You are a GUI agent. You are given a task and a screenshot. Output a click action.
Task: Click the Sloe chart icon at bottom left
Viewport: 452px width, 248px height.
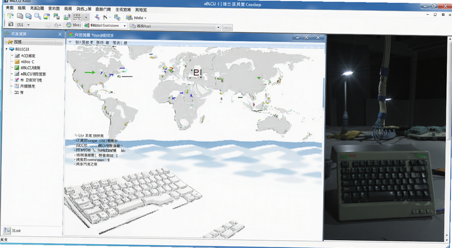[7, 231]
